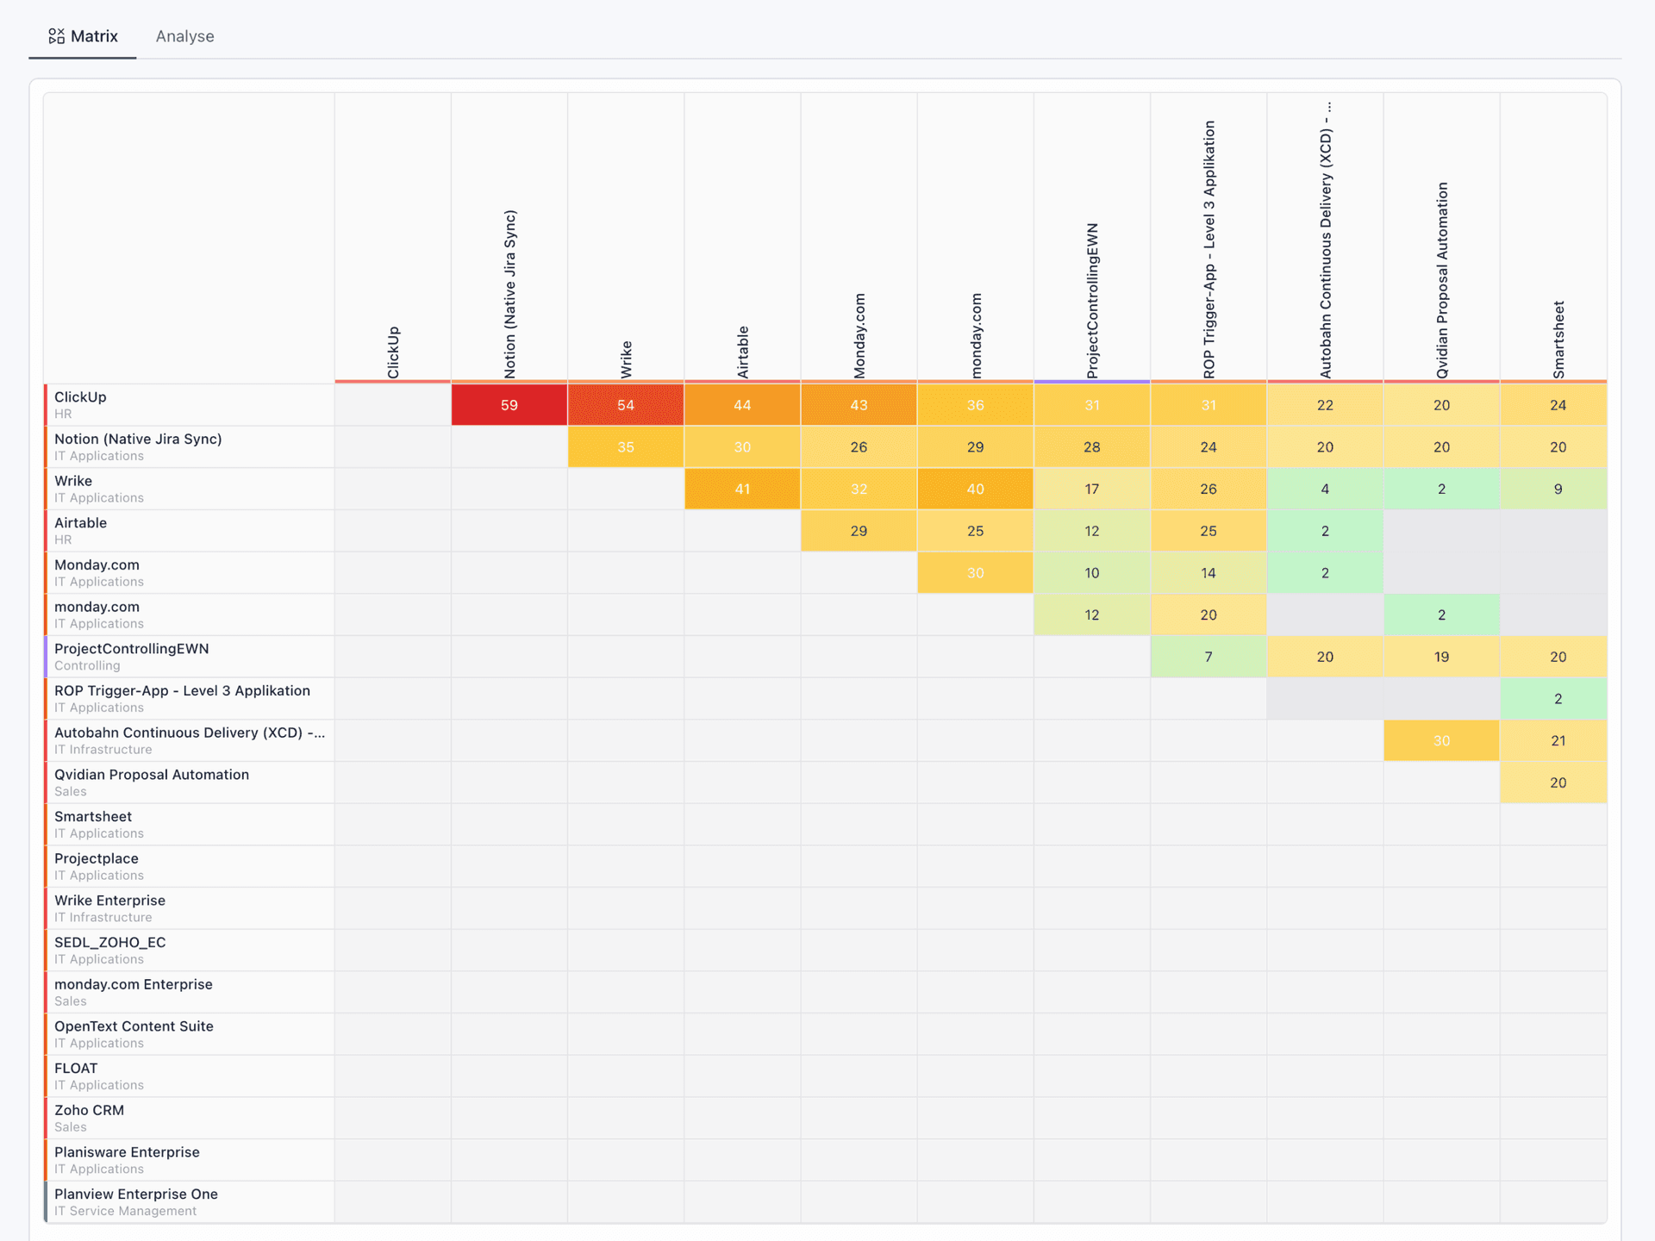Open the cell with value 36
This screenshot has width=1655, height=1241.
click(x=975, y=405)
